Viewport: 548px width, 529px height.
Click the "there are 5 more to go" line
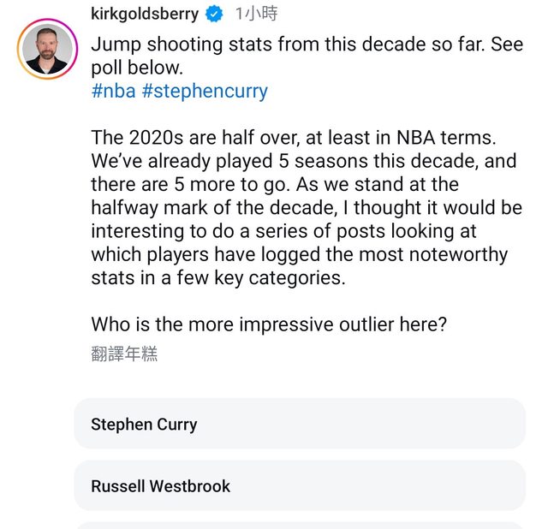(x=274, y=184)
